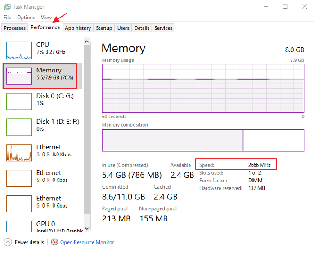Image resolution: width=315 pixels, height=253 pixels.
Task: Switch to the Users tab
Action: click(123, 28)
